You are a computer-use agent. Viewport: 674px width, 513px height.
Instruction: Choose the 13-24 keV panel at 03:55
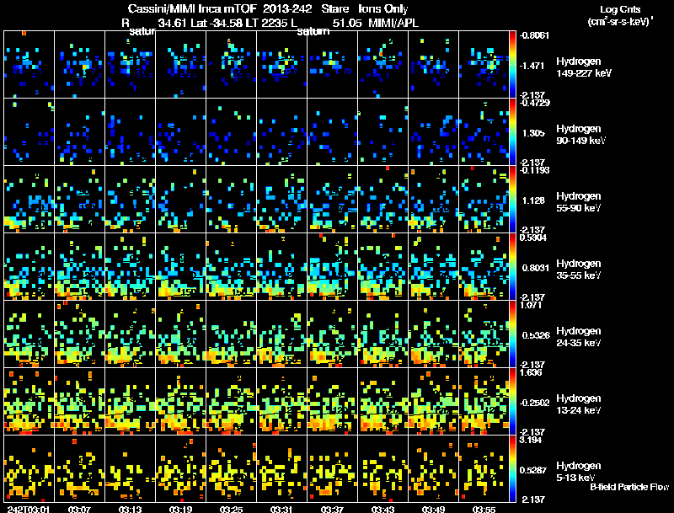pos(484,402)
